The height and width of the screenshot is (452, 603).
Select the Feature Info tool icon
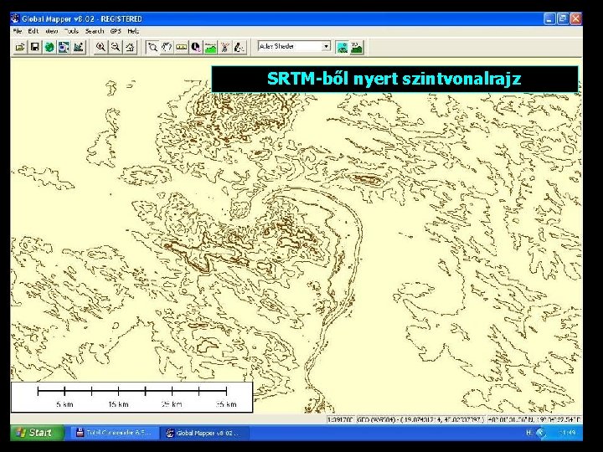tap(196, 47)
